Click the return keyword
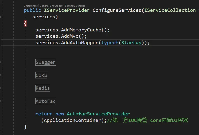 (44, 114)
